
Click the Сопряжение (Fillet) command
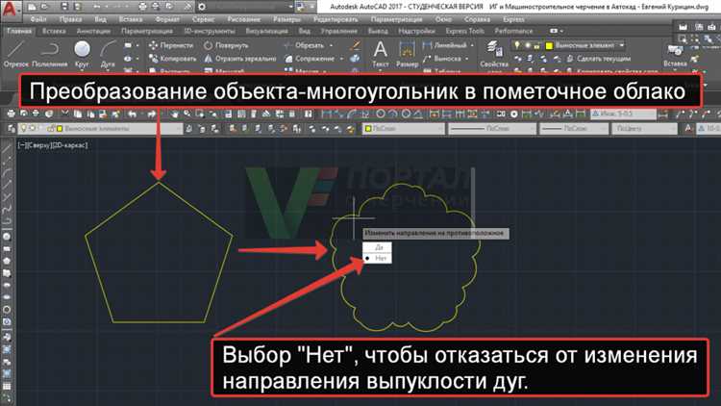pyautogui.click(x=310, y=59)
